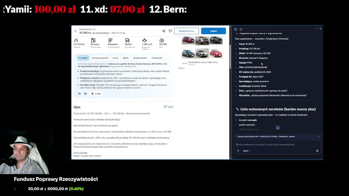Open the Bezpieczeństwo tab
The image size is (349, 196).
coord(140,58)
